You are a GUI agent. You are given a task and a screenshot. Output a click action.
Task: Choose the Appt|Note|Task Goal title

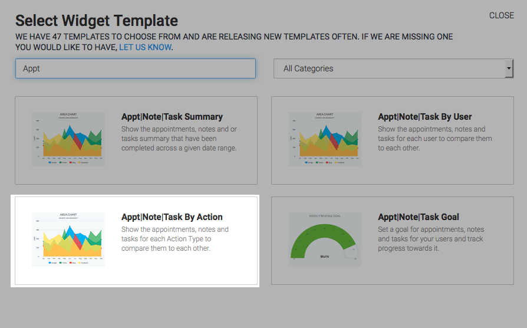[x=419, y=217]
